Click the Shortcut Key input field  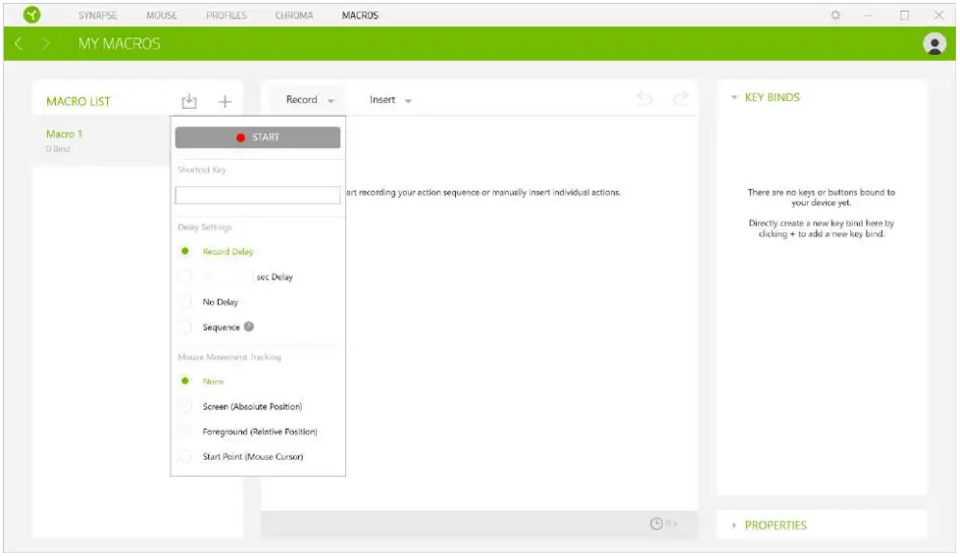point(257,196)
